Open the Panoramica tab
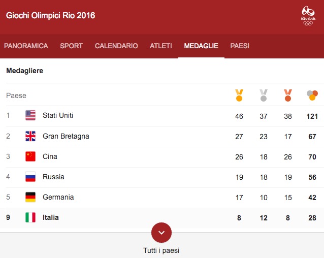Viewport: 324px width, 258px height. [26, 46]
